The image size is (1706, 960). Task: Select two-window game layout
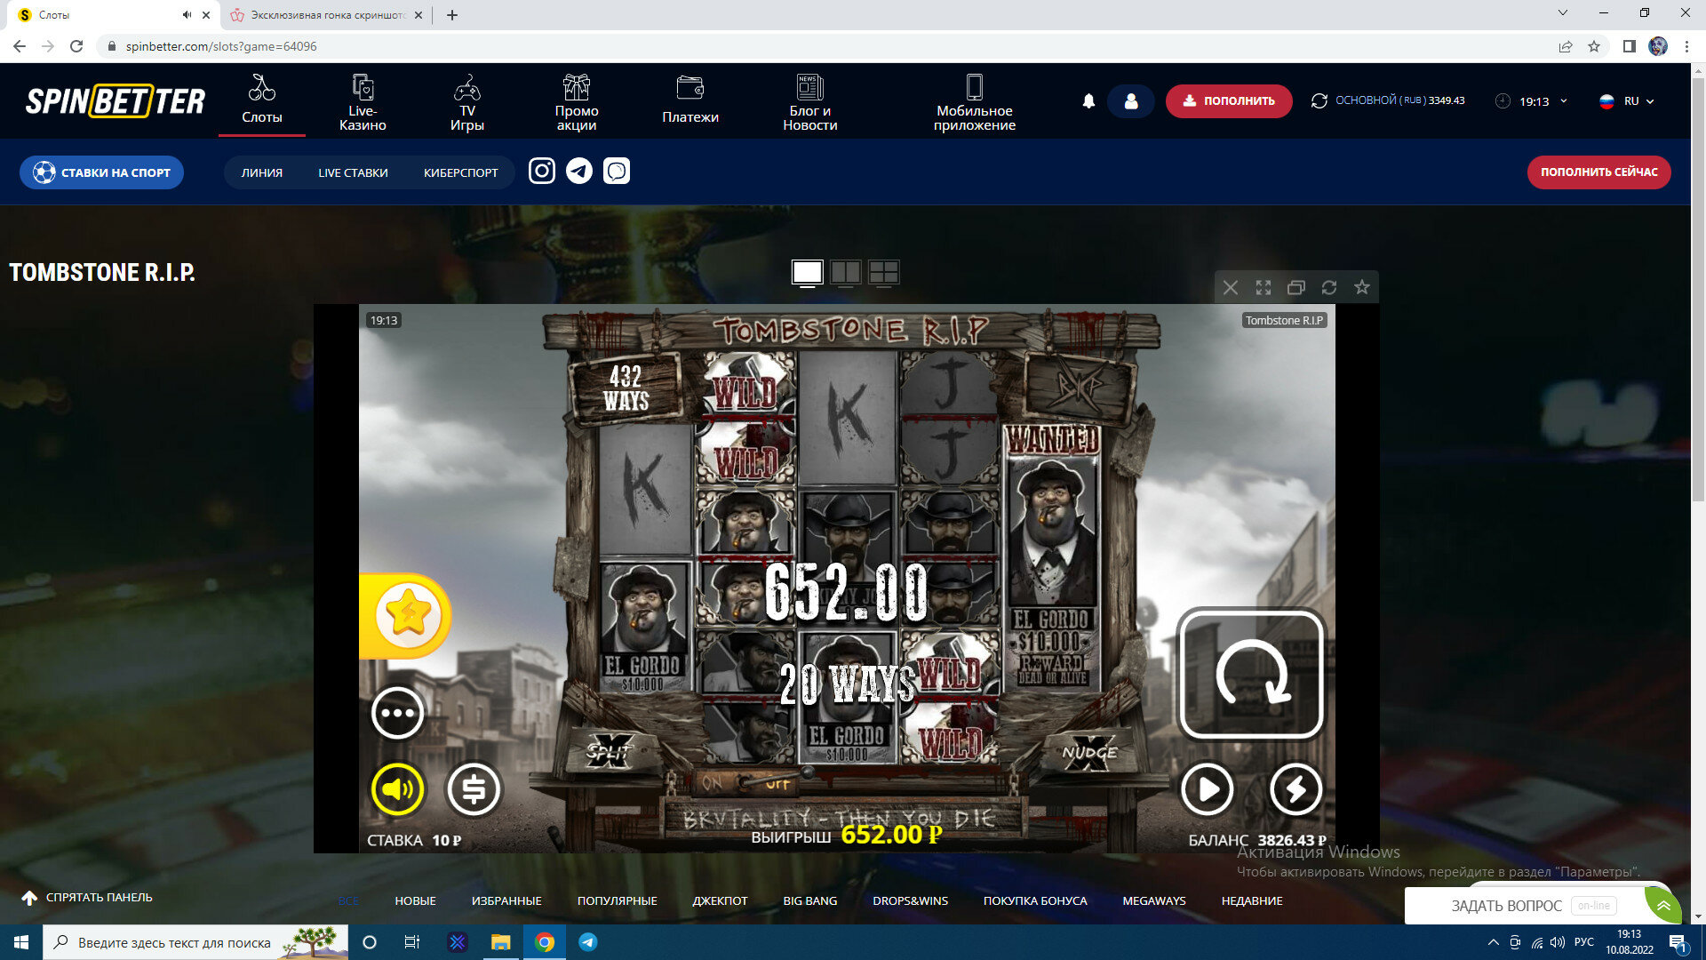(x=845, y=273)
